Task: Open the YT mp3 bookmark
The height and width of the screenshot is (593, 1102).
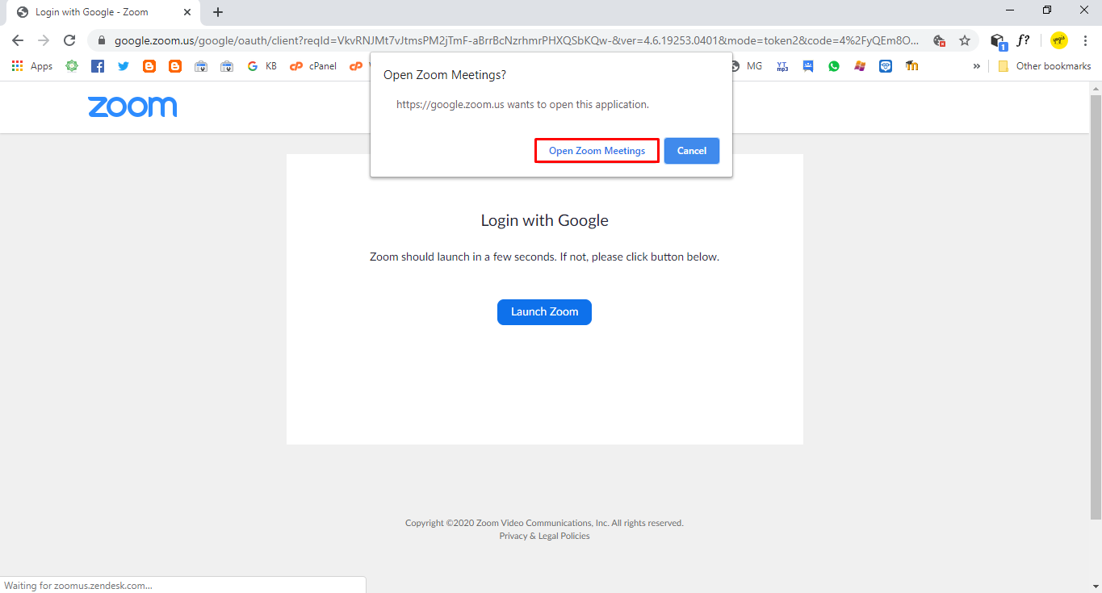Action: tap(782, 66)
